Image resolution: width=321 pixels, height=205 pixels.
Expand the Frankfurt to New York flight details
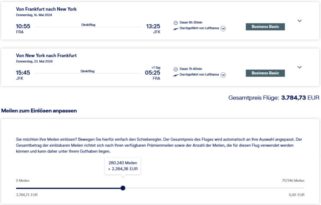[300, 20]
